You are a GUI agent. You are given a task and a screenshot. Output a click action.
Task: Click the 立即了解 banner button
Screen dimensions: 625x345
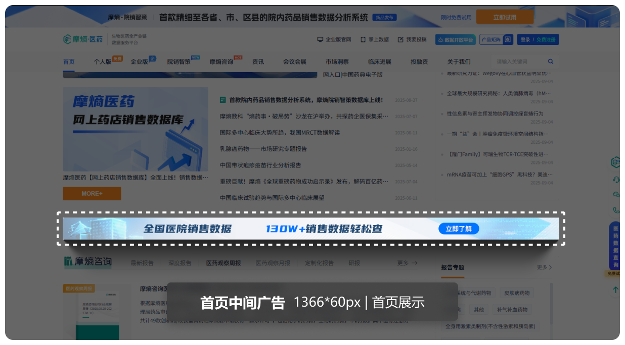point(458,229)
